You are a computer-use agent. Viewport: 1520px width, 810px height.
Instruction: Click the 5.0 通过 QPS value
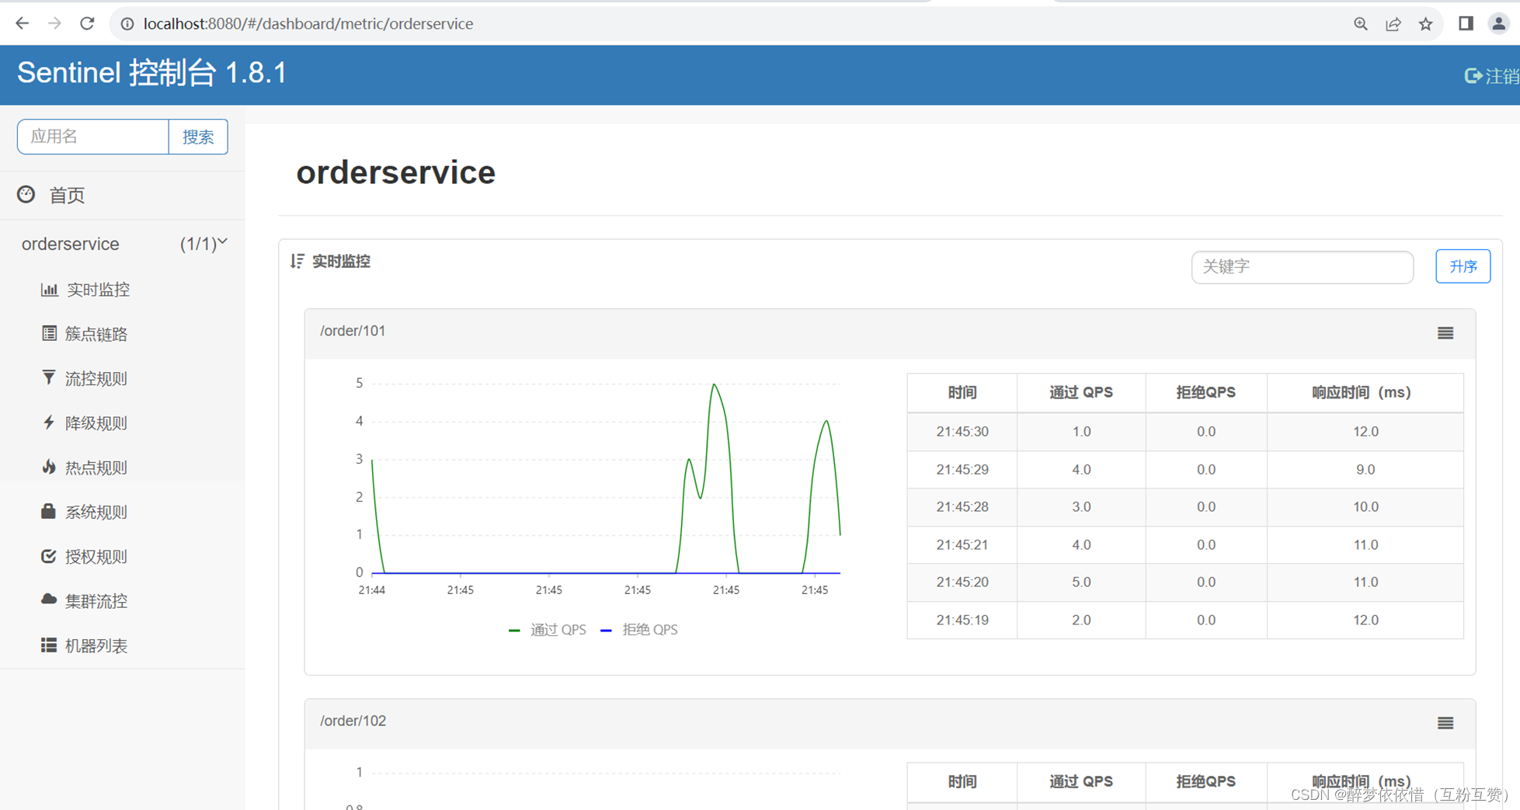coord(1081,582)
